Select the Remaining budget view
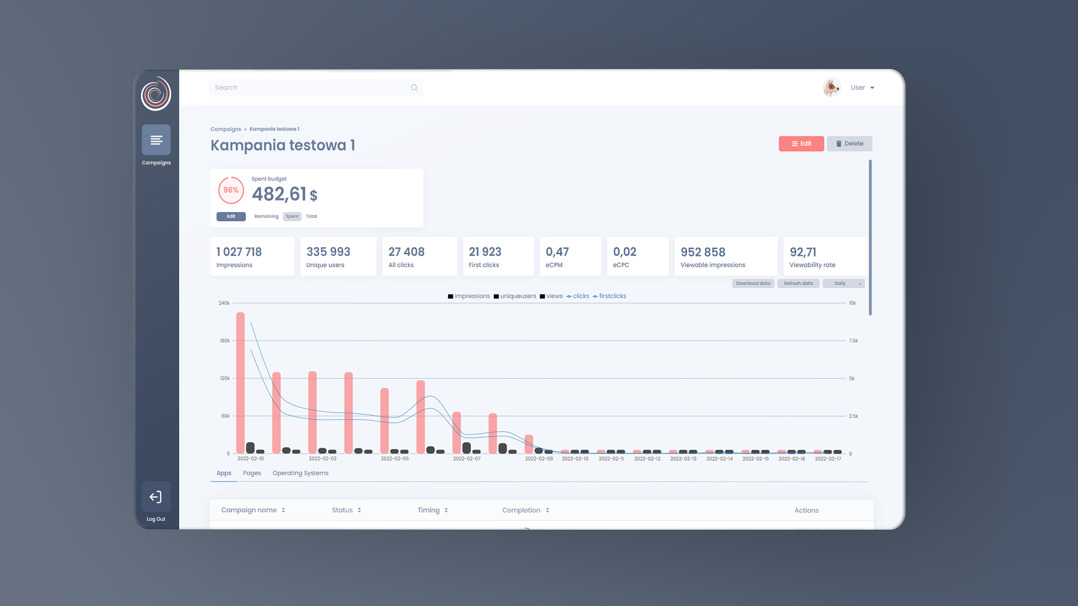The width and height of the screenshot is (1078, 606). 266,217
